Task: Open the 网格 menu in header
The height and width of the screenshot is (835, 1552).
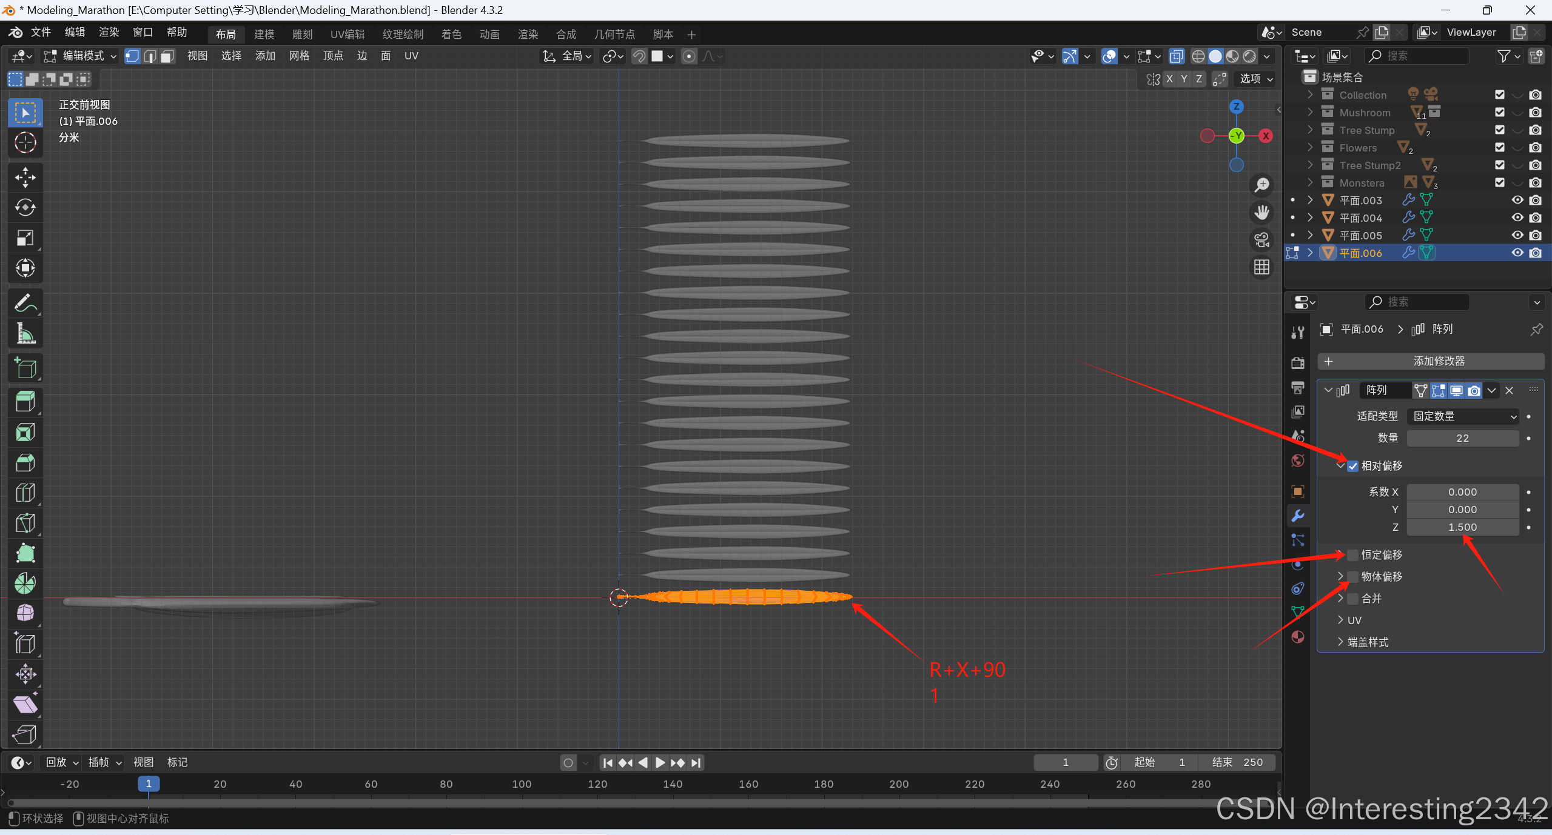Action: (299, 56)
